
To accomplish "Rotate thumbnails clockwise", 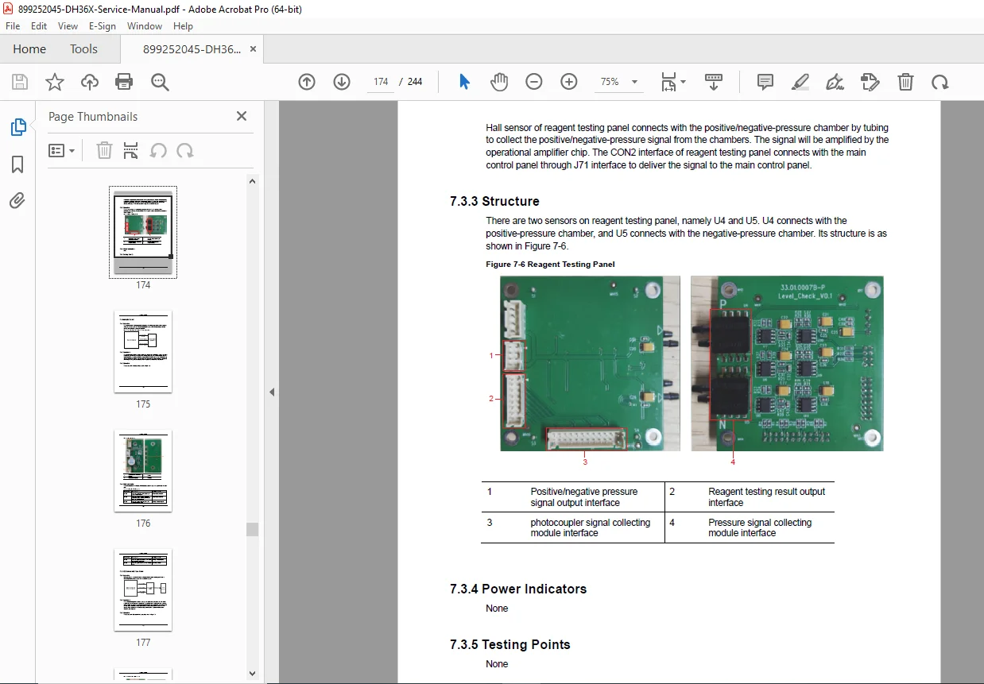I will tap(185, 151).
